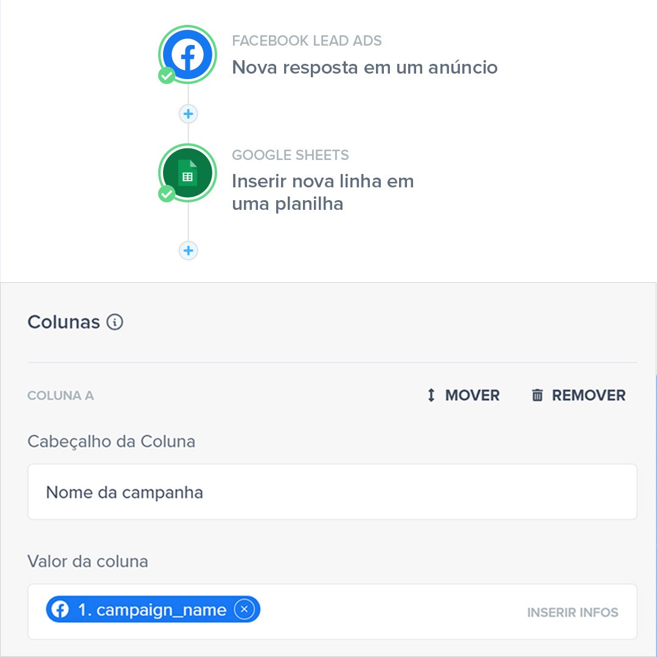
Task: Click the info icon beside Colunas
Action: tap(115, 322)
